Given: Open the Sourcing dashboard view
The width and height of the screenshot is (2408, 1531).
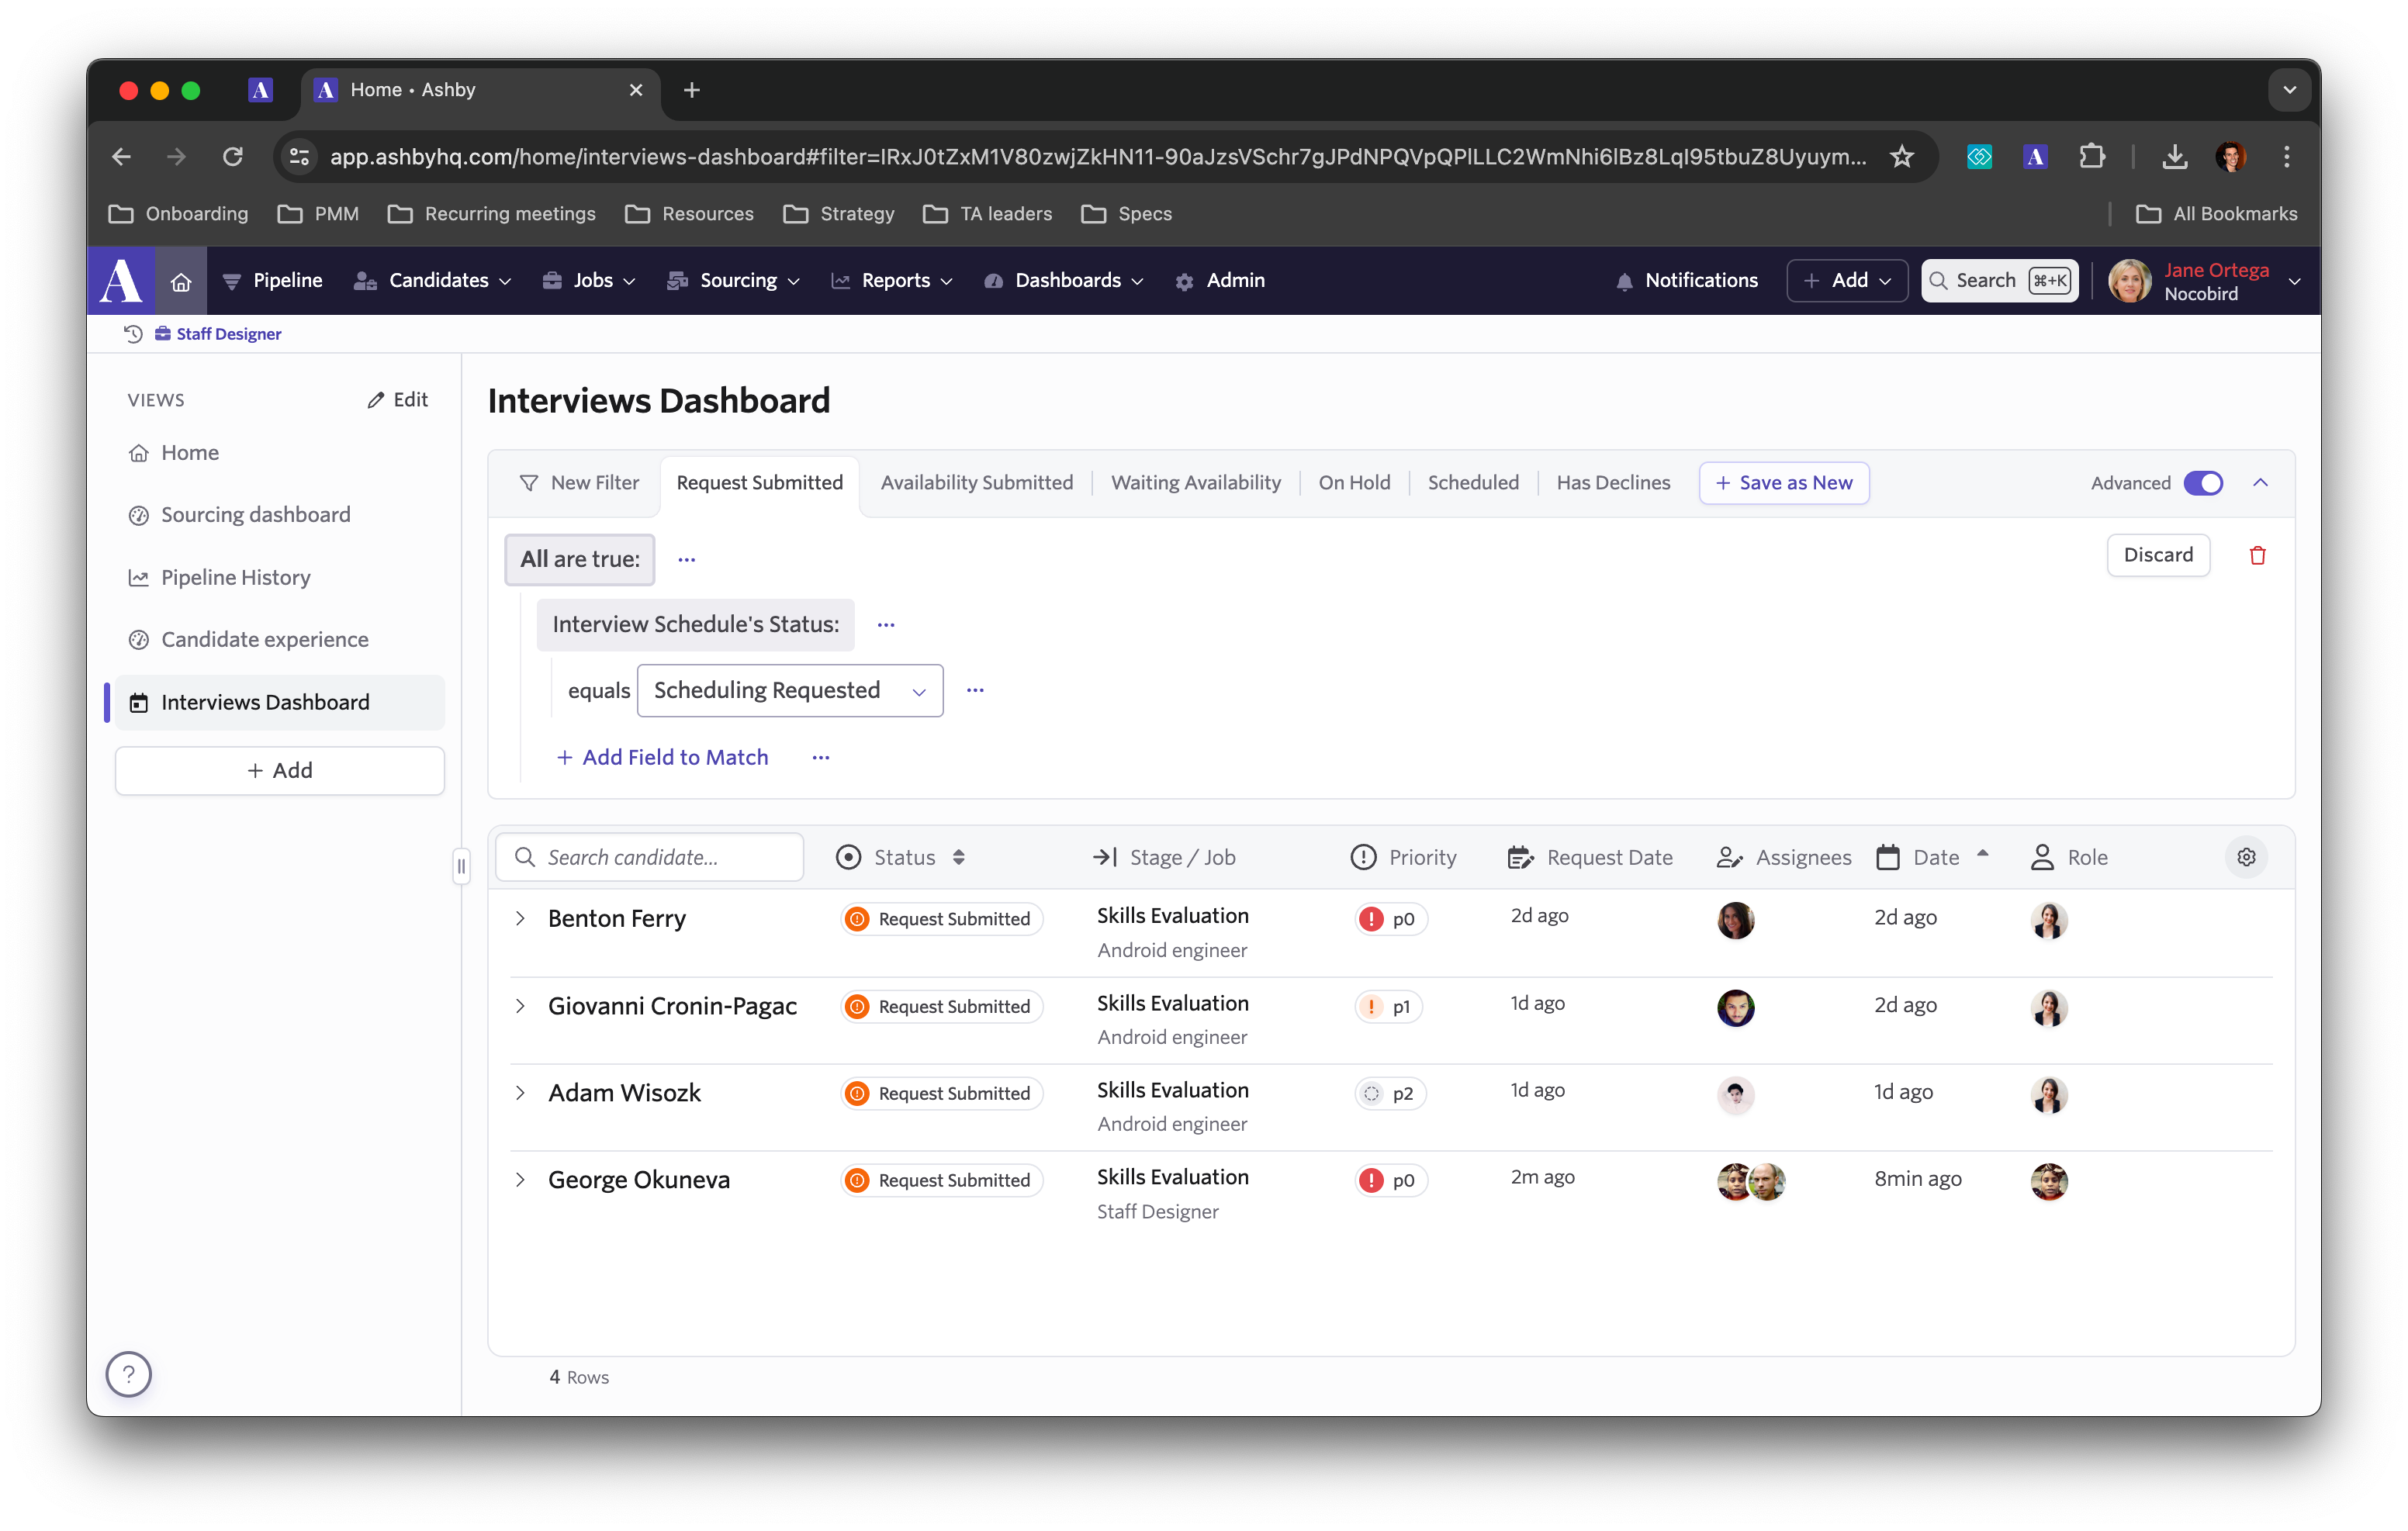Looking at the screenshot, I should [256, 514].
